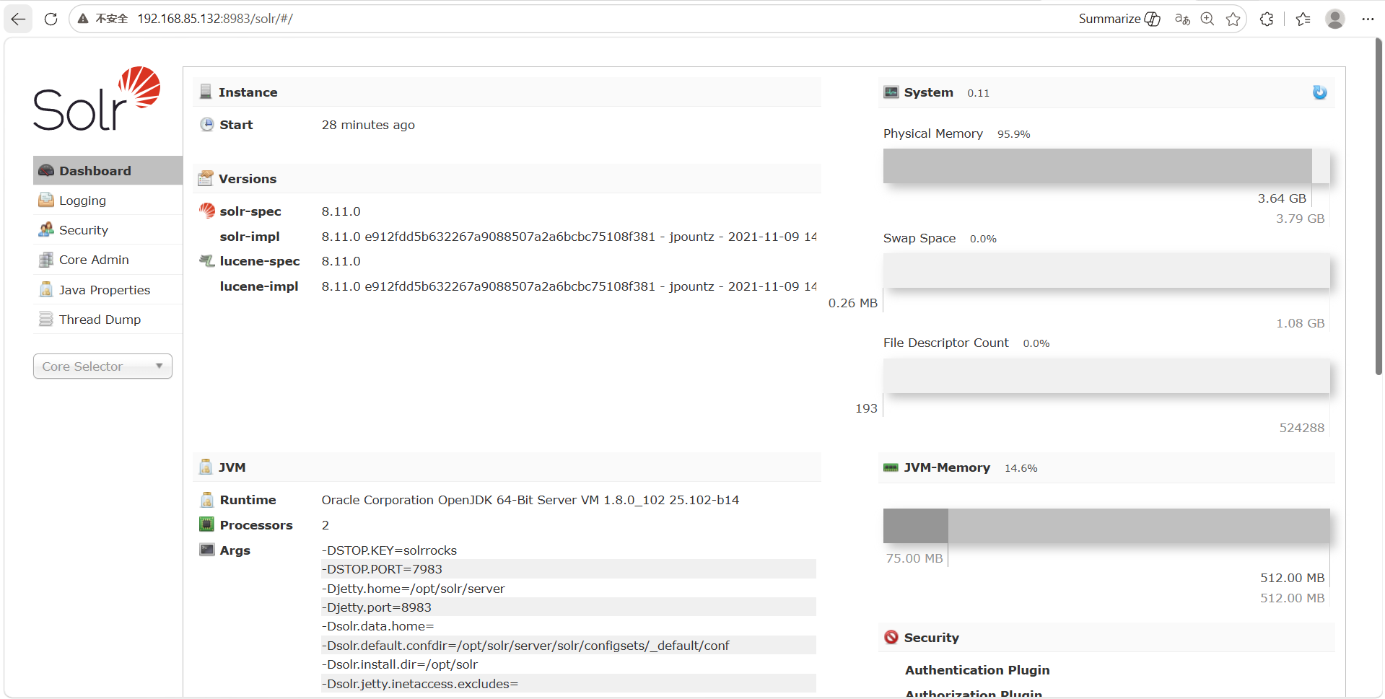Click the -DSTOP.KEY=solrrocks argument

pyautogui.click(x=389, y=550)
